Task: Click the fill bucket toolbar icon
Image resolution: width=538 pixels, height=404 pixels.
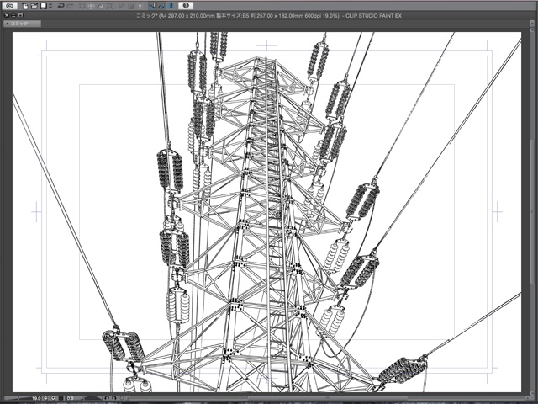Action: (x=101, y=6)
